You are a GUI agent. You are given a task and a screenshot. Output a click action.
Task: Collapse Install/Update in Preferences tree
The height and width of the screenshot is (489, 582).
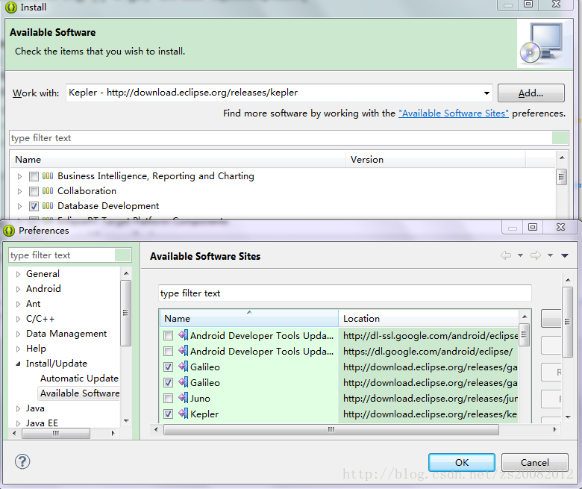[18, 364]
